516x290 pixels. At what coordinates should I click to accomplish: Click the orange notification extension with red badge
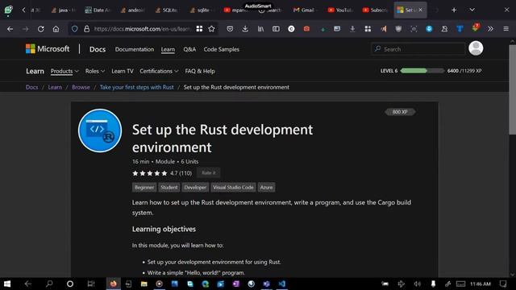point(475,28)
